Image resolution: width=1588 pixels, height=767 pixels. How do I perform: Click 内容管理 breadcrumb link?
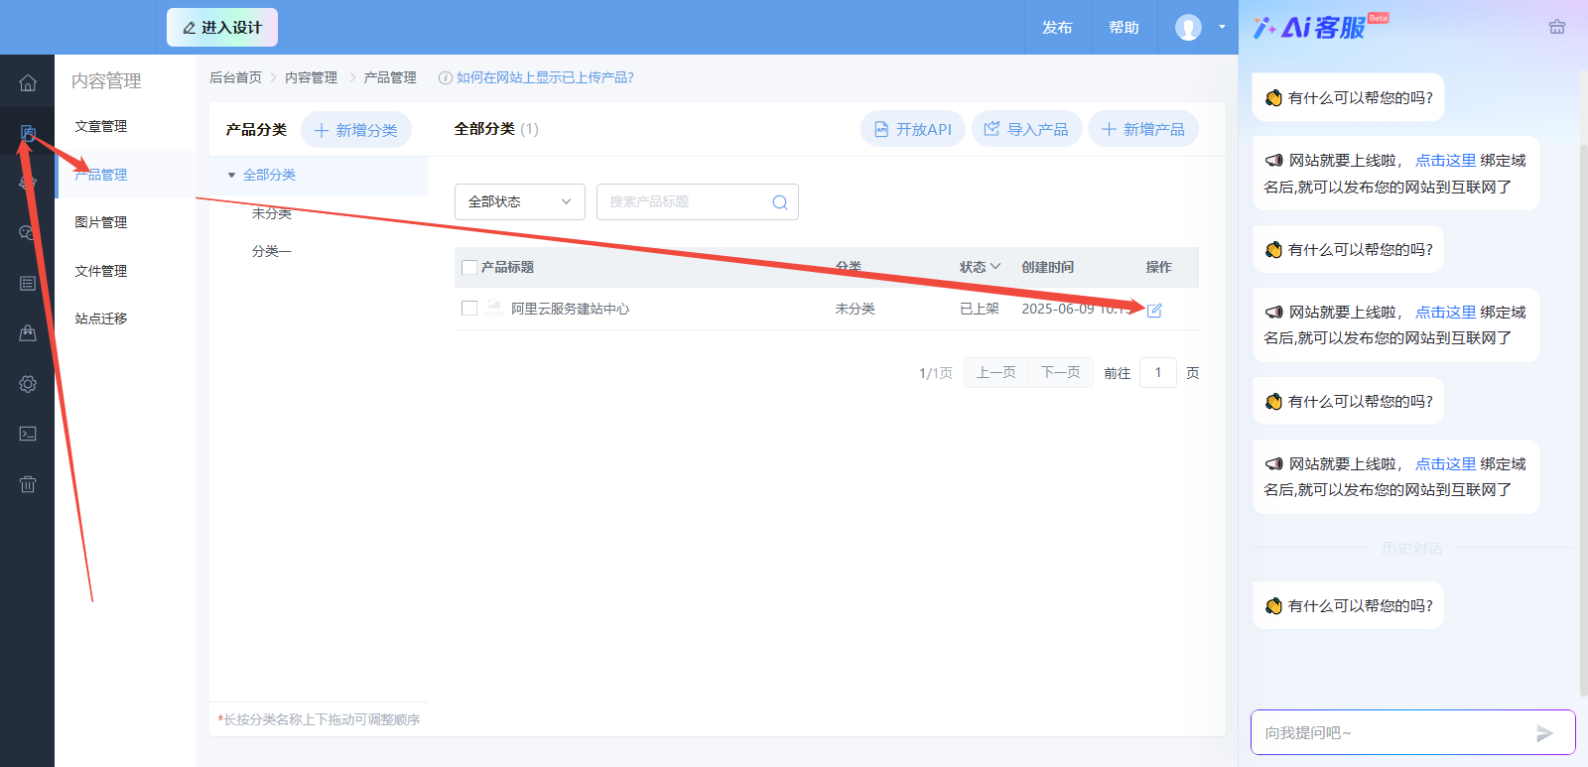point(312,77)
